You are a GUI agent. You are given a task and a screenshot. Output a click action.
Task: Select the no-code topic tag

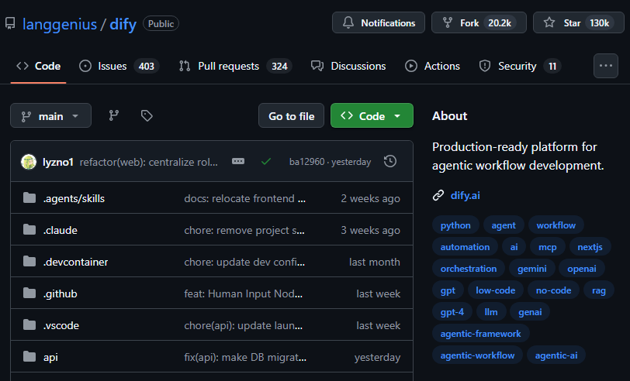553,290
